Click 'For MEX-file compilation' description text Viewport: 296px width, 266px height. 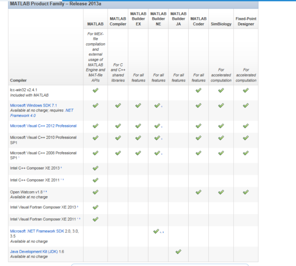95,57
